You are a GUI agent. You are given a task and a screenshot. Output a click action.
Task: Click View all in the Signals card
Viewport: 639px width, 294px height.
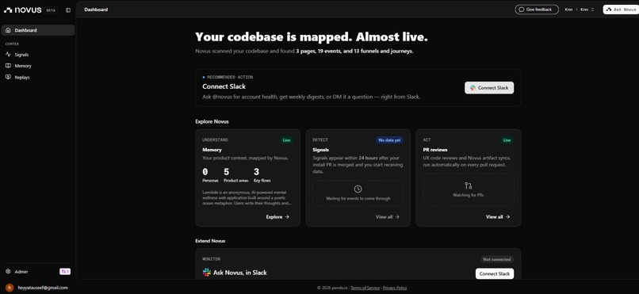[x=388, y=217]
